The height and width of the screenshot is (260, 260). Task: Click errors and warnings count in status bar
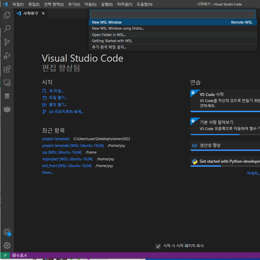coord(20,255)
